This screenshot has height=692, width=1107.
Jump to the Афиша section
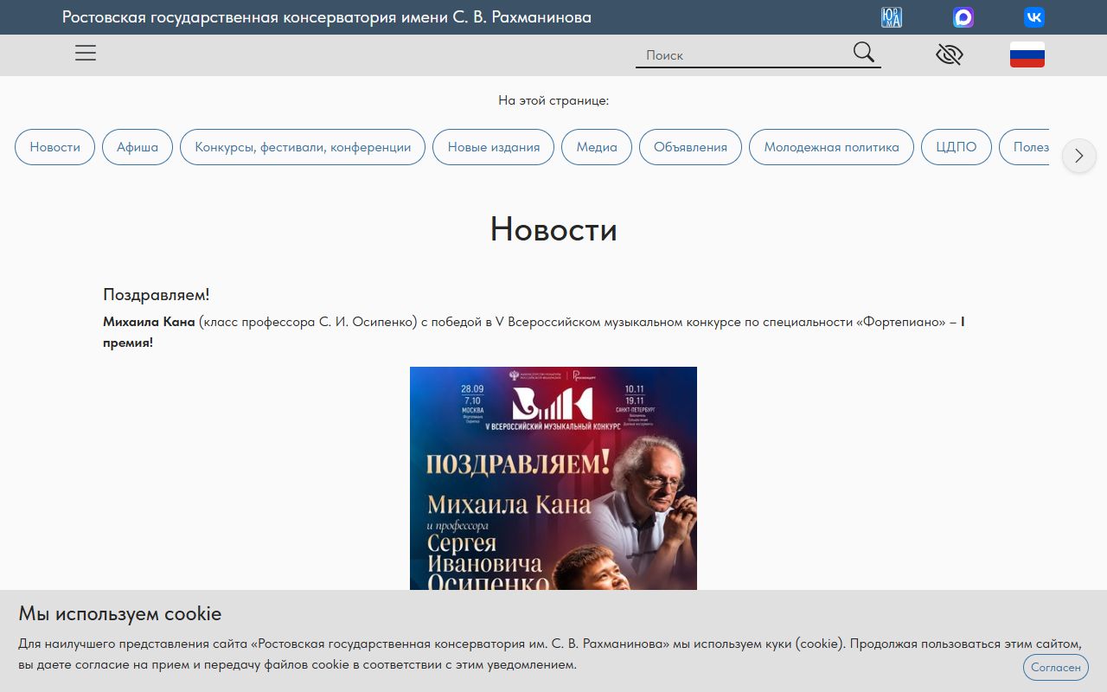[x=138, y=147]
